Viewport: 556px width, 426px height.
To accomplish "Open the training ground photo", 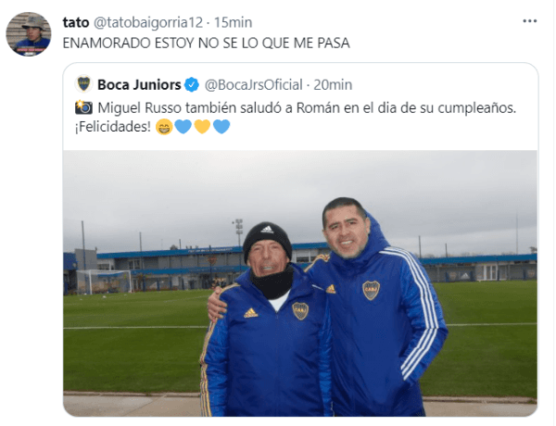I will pos(300,283).
